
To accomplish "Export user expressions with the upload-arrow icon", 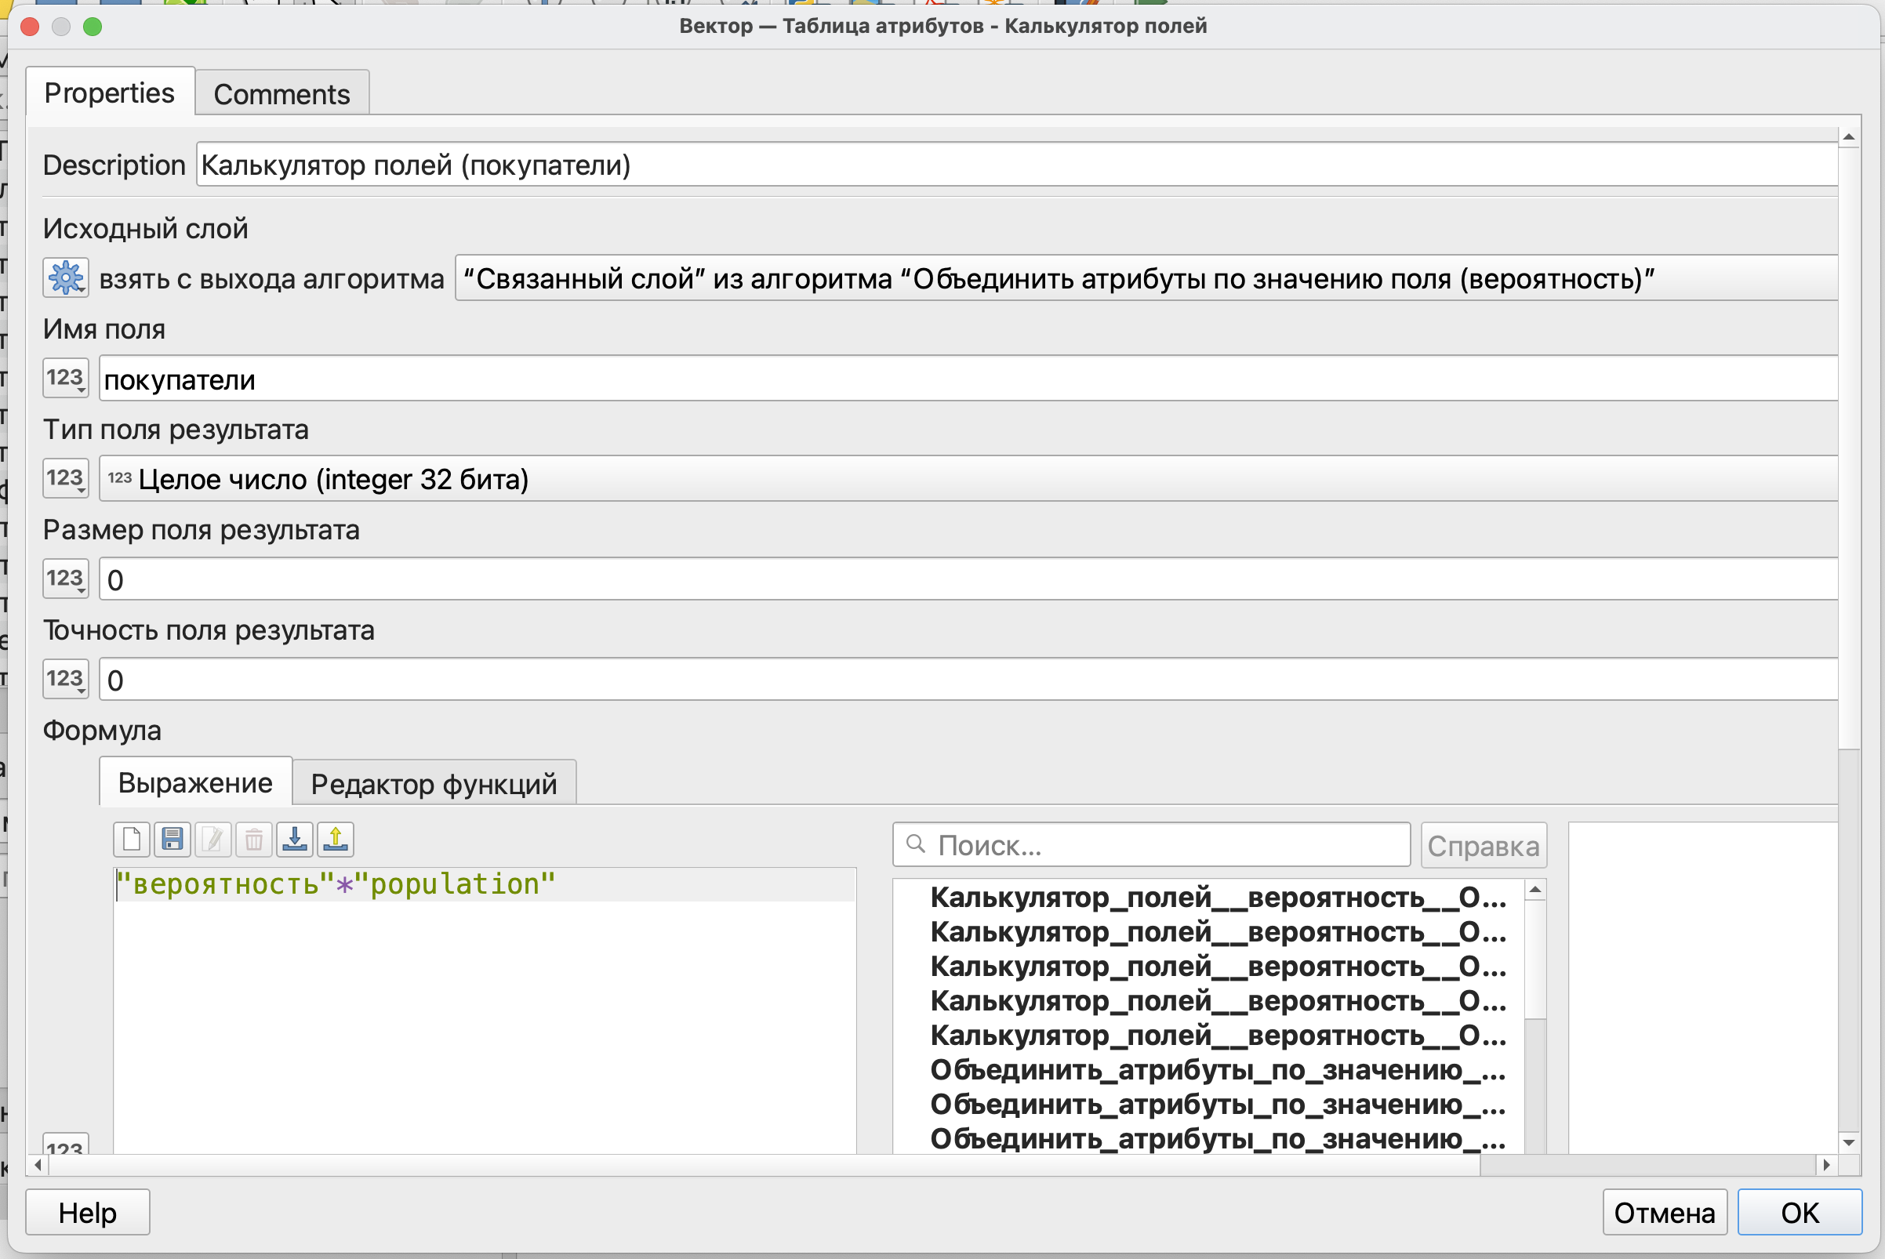I will tap(336, 840).
